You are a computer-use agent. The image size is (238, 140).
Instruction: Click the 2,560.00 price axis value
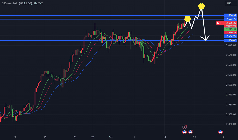tap(231, 85)
